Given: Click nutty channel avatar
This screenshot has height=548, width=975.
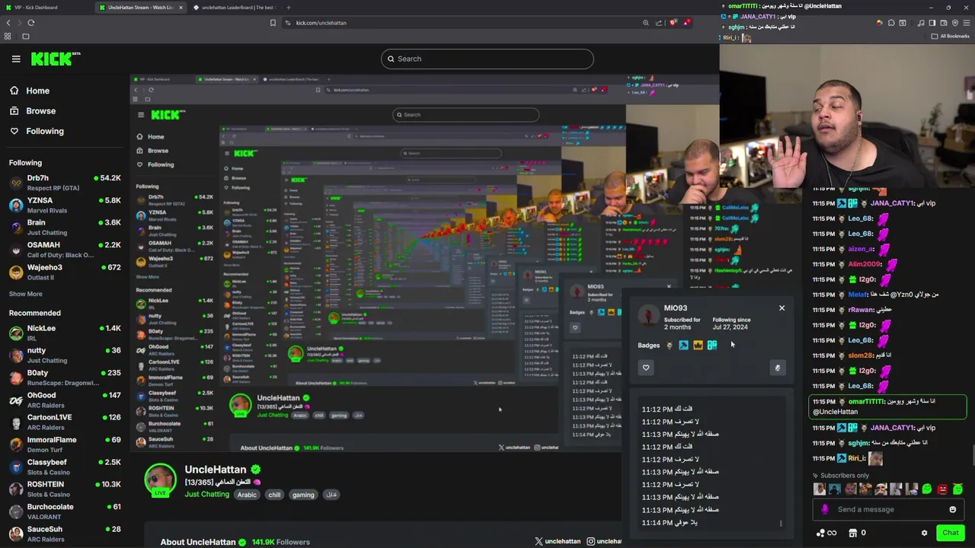Looking at the screenshot, I should (16, 355).
